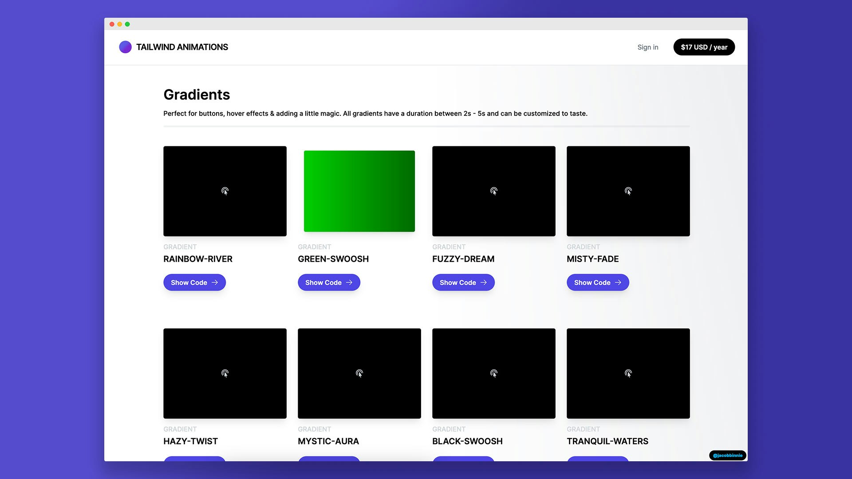Image resolution: width=852 pixels, height=479 pixels.
Task: Select the MISTY-FADE title text
Action: pyautogui.click(x=592, y=259)
